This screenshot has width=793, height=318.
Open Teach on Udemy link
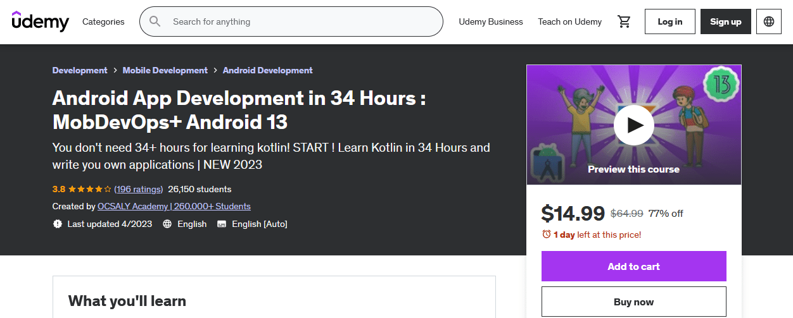(x=570, y=21)
